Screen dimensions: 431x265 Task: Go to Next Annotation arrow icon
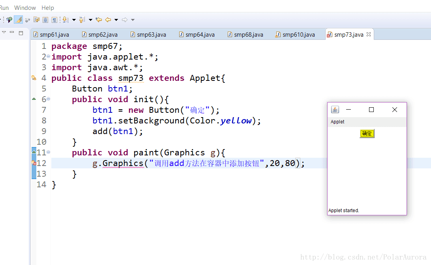tap(66, 20)
